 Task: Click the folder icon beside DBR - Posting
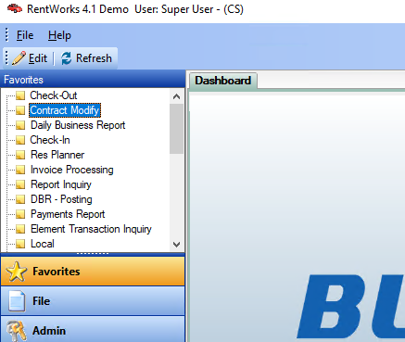coord(20,199)
